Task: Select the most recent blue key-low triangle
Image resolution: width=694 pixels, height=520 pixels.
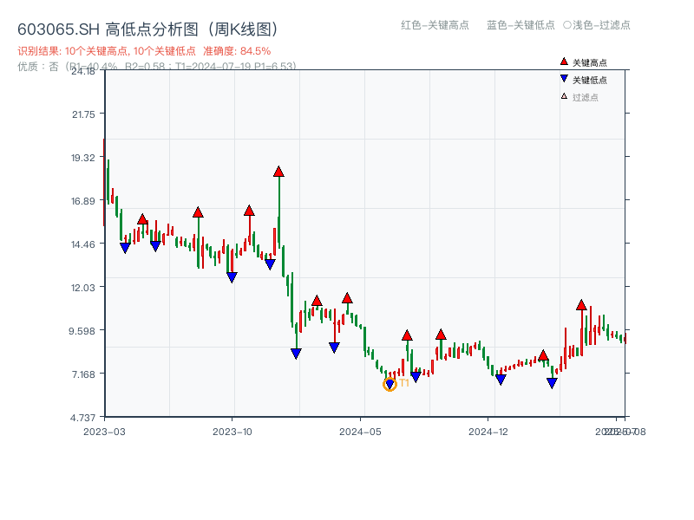Action: pos(552,383)
